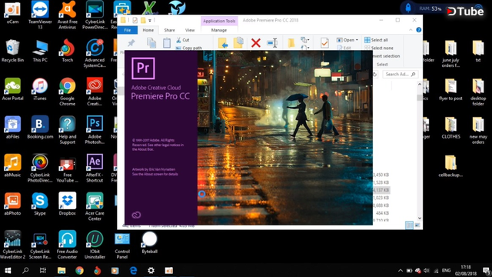Switch to large thumbnails view toggle
Viewport: 492px width, 277px height.
coord(417,225)
